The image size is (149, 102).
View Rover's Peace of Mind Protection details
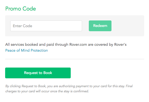pos(26,50)
